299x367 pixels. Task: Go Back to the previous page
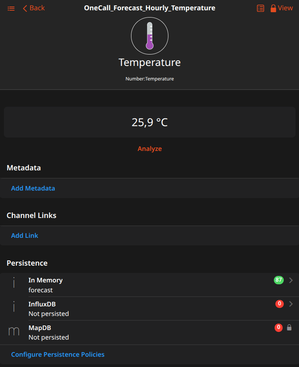click(x=34, y=8)
